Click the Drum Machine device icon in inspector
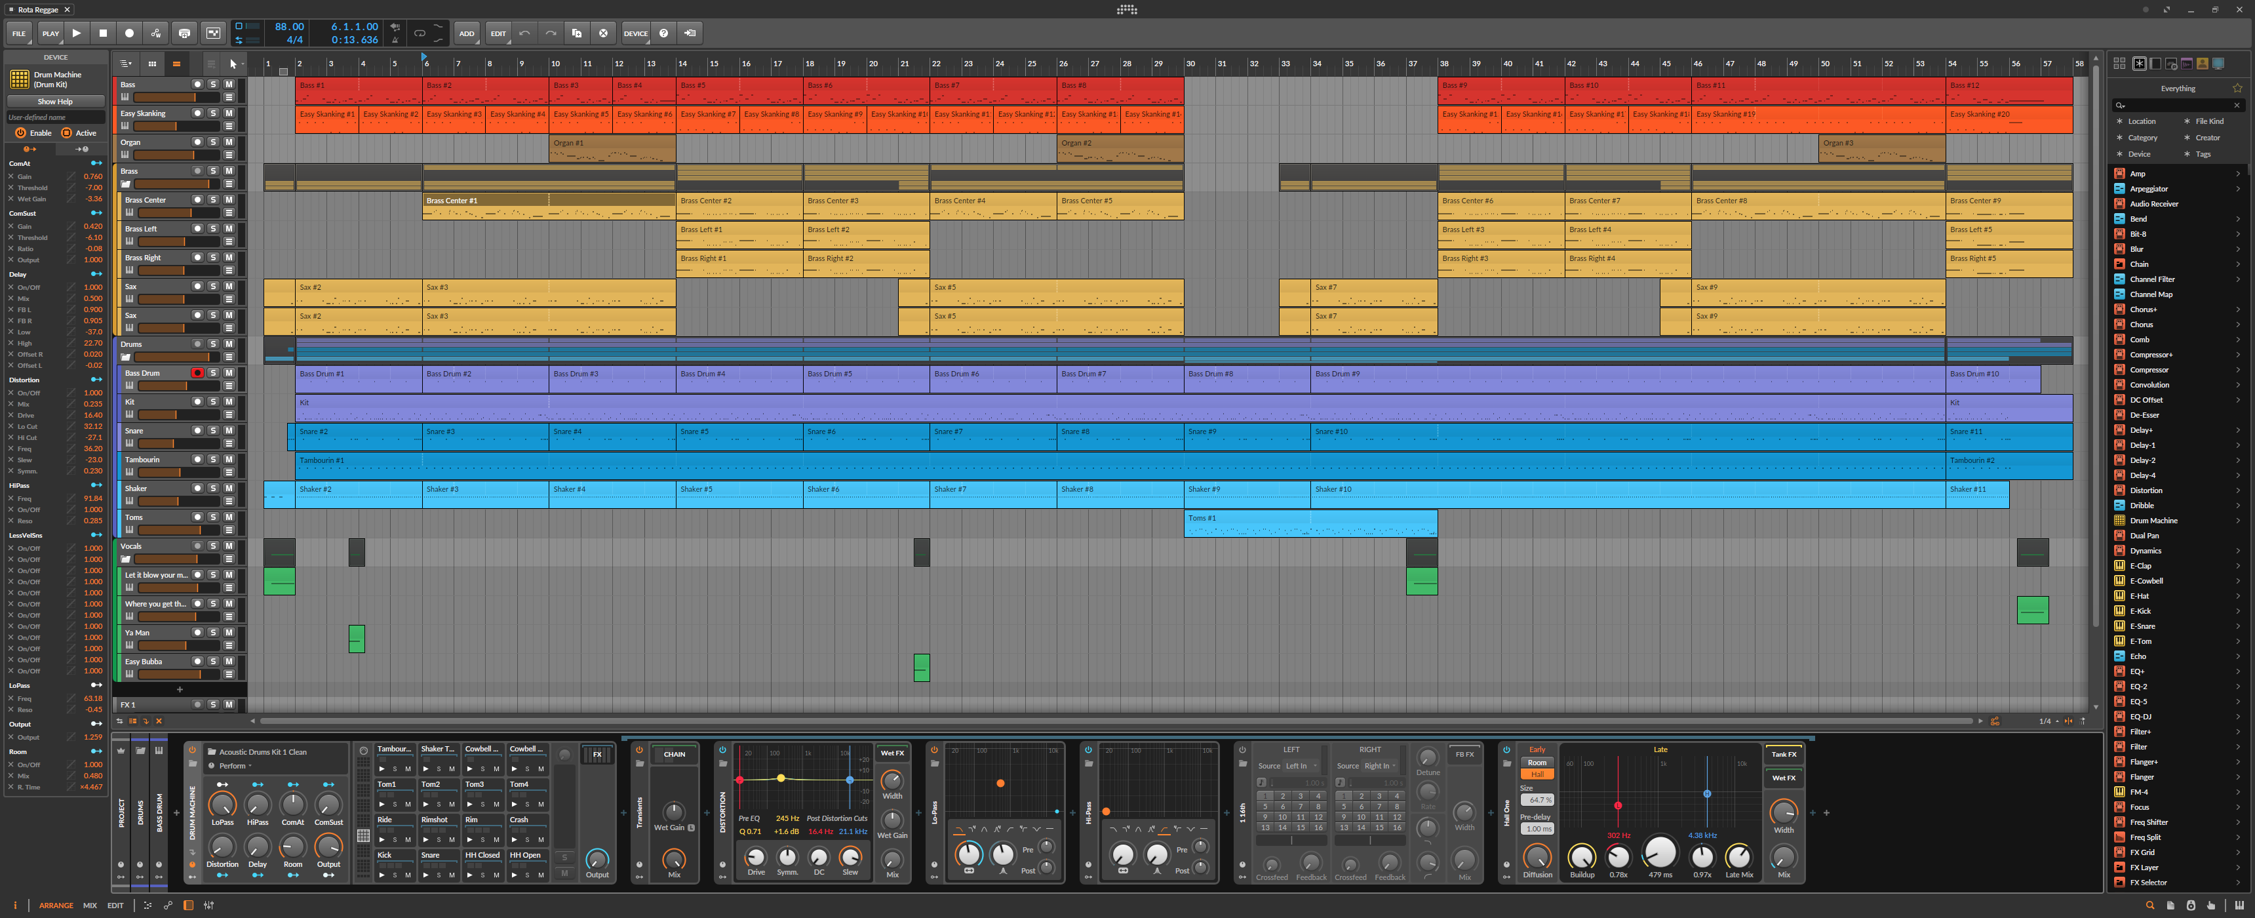Screen dimensions: 2255x918 click(19, 79)
